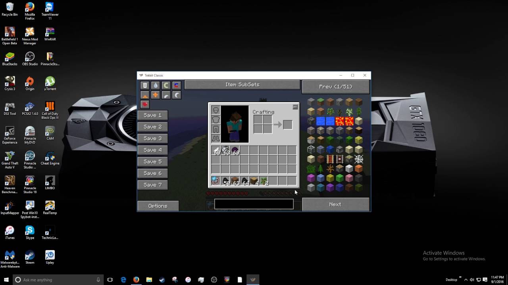Viewport: 508px width, 285px height.
Task: Pick up the dark purple orb stack in inventory
Action: [235, 150]
